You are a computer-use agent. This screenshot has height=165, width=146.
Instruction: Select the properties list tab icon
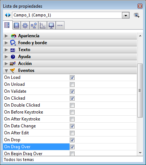coord(7,25)
